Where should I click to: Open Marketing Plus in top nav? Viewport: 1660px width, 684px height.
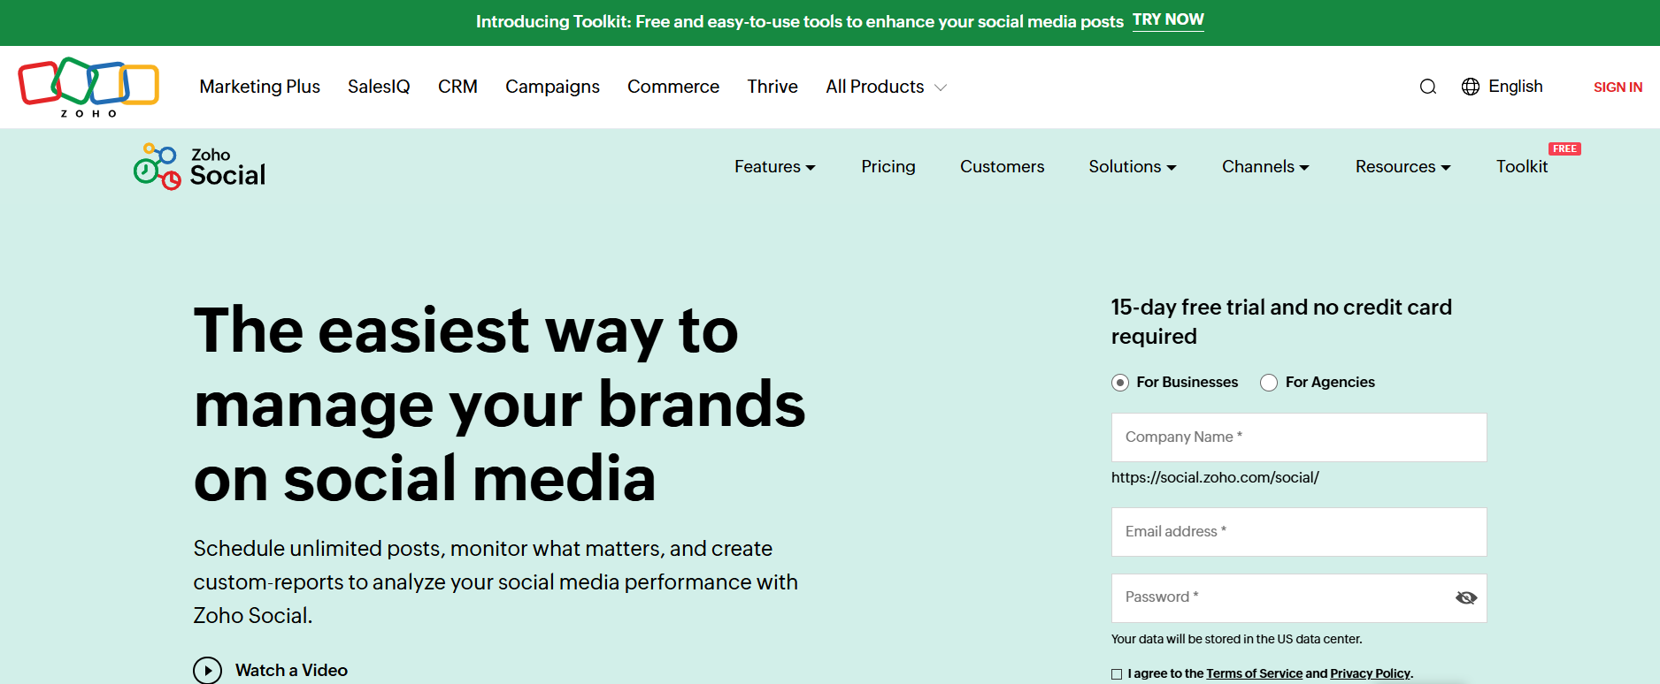[x=259, y=87]
